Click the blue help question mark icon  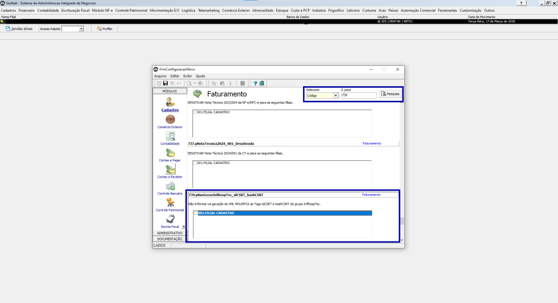click(x=255, y=83)
